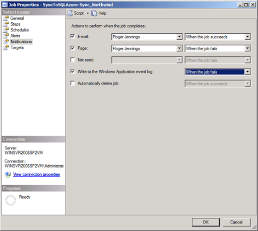
Task: Select the General page icon
Action: pyautogui.click(x=6, y=18)
